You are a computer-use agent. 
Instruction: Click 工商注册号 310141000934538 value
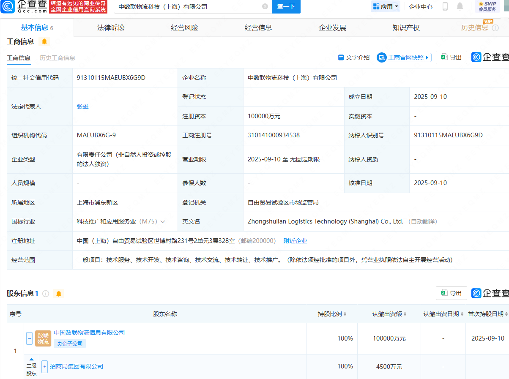click(x=274, y=135)
